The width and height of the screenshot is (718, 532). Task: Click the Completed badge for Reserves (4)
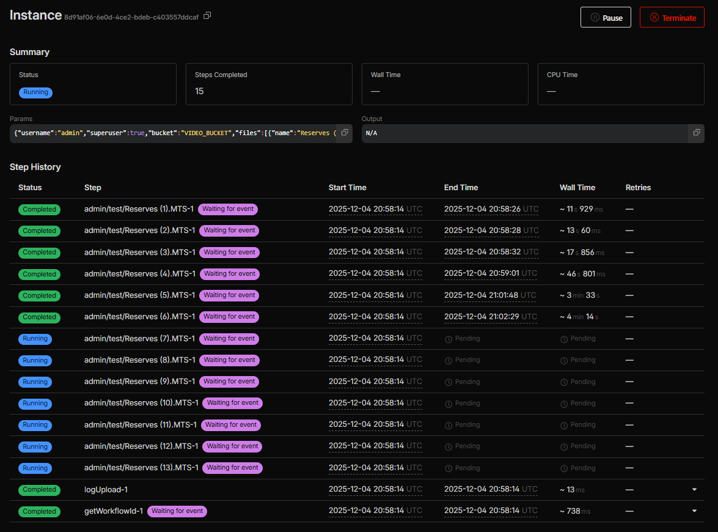tap(39, 274)
